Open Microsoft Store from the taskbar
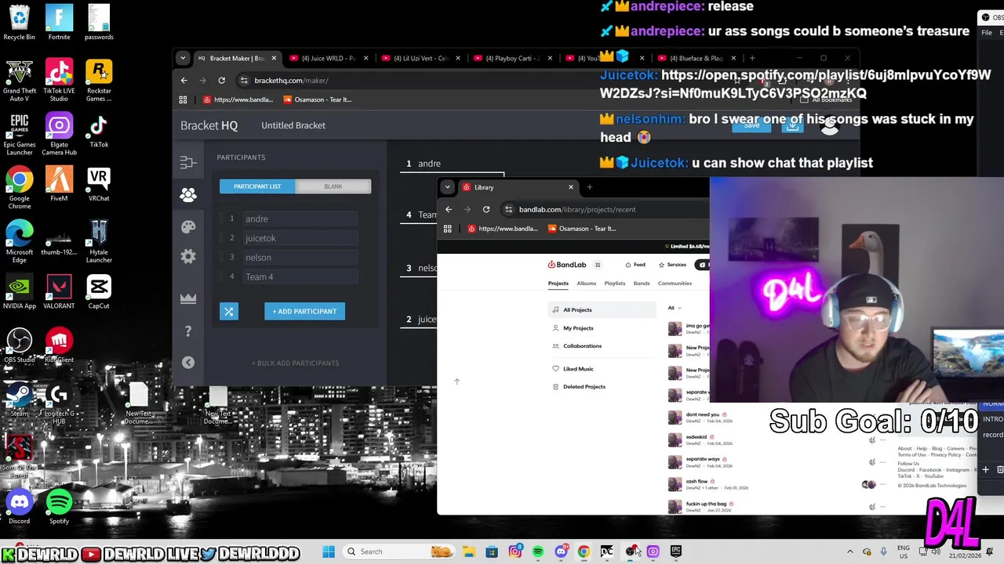The image size is (1004, 564). pos(492,551)
